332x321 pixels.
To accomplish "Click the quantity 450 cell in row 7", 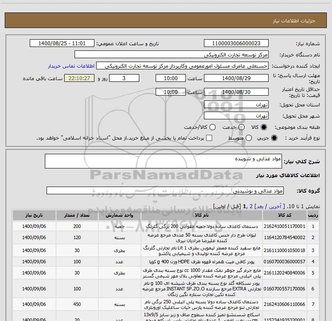I will tap(77, 304).
